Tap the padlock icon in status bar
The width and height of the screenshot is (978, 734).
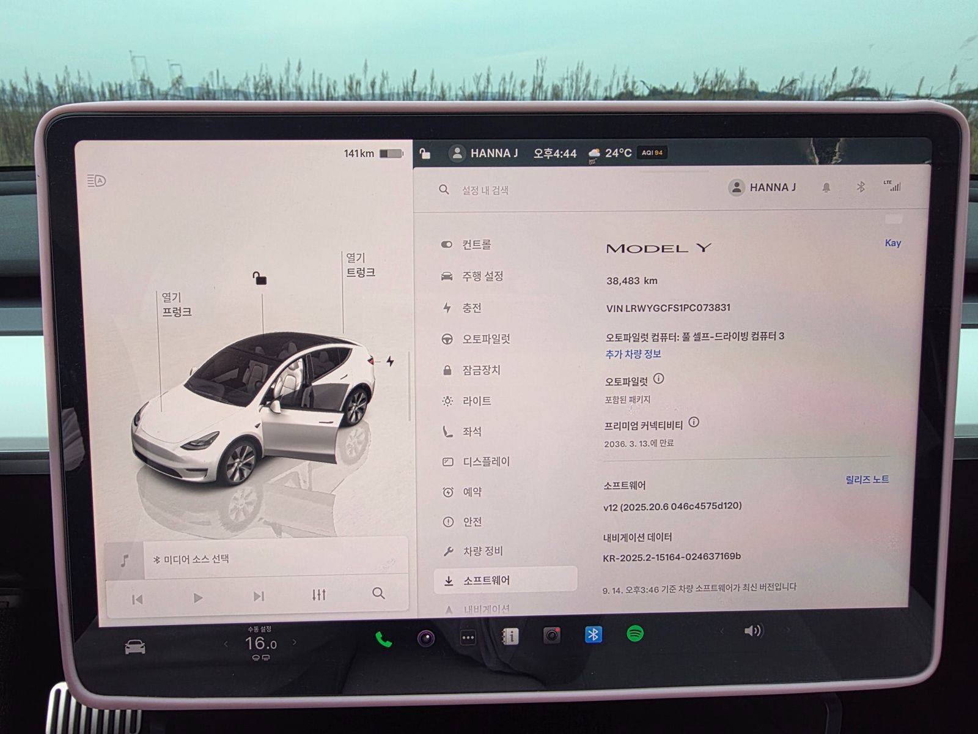coord(425,154)
